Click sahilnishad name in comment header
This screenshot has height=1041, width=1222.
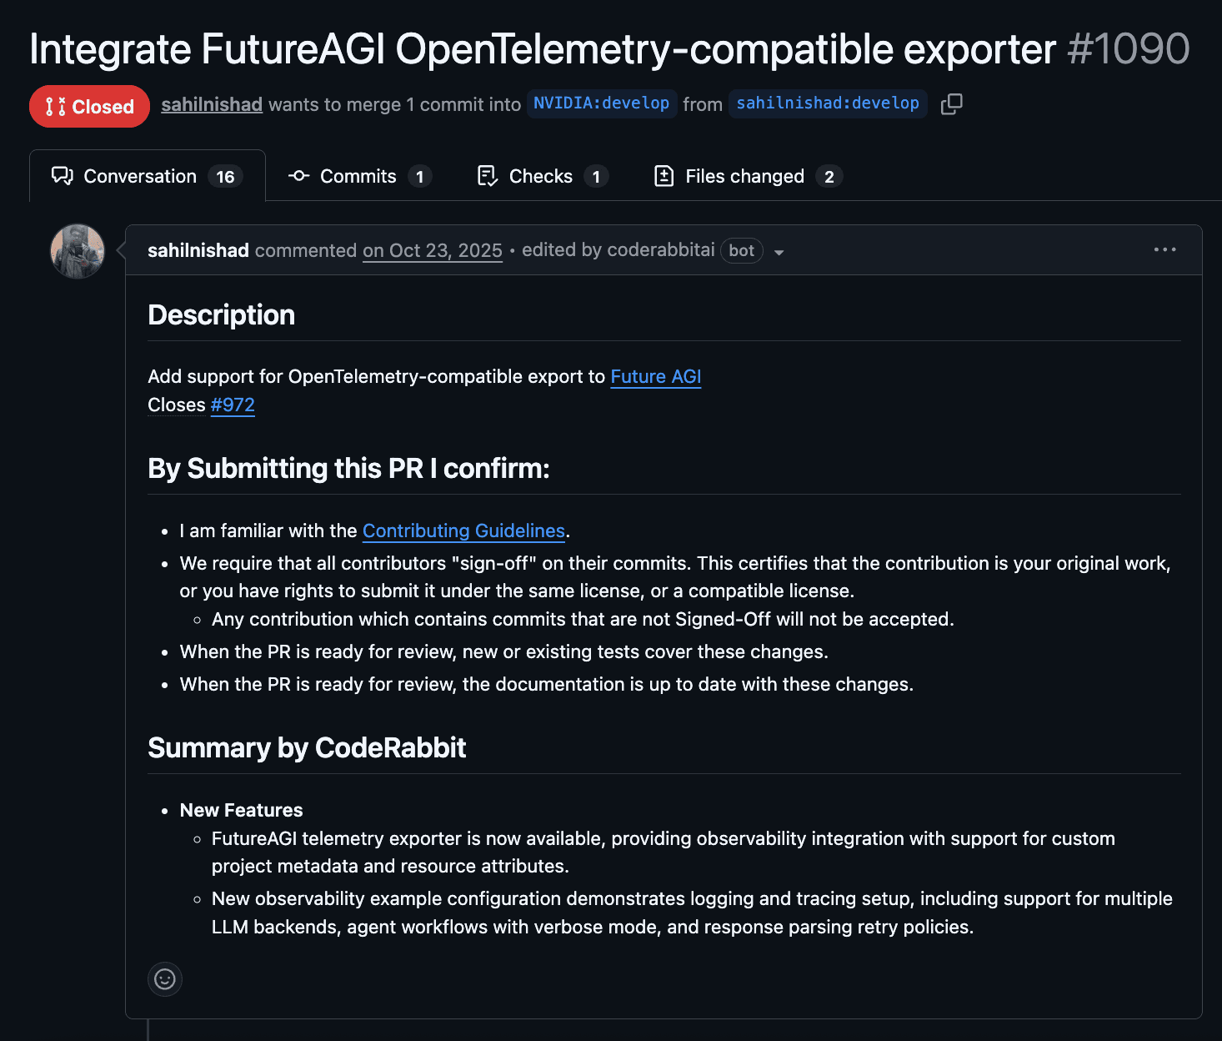click(x=198, y=250)
